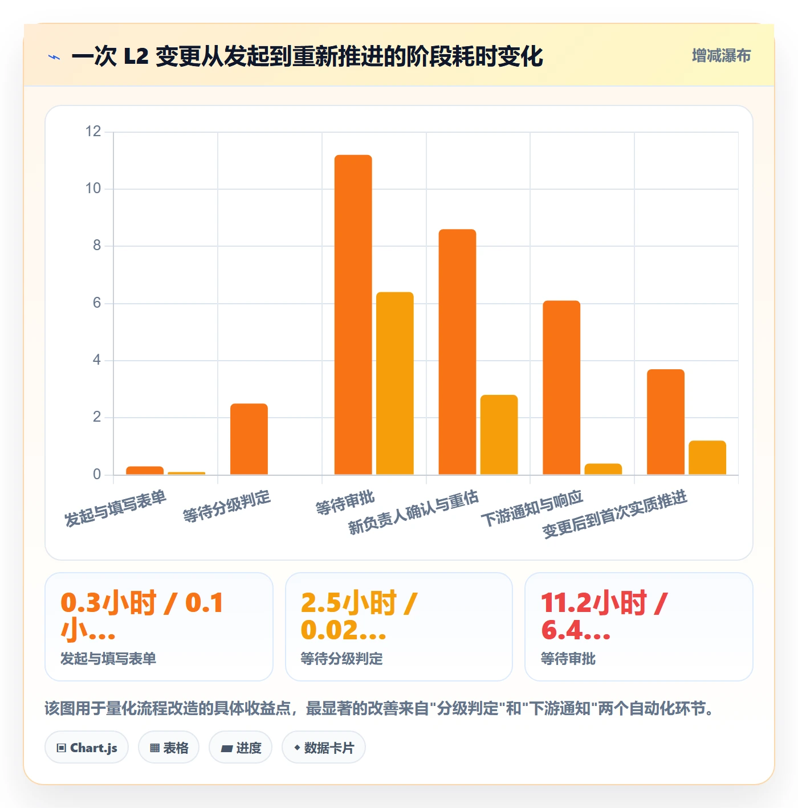
Task: Click the card value starting 2.5小时
Action: (x=359, y=616)
